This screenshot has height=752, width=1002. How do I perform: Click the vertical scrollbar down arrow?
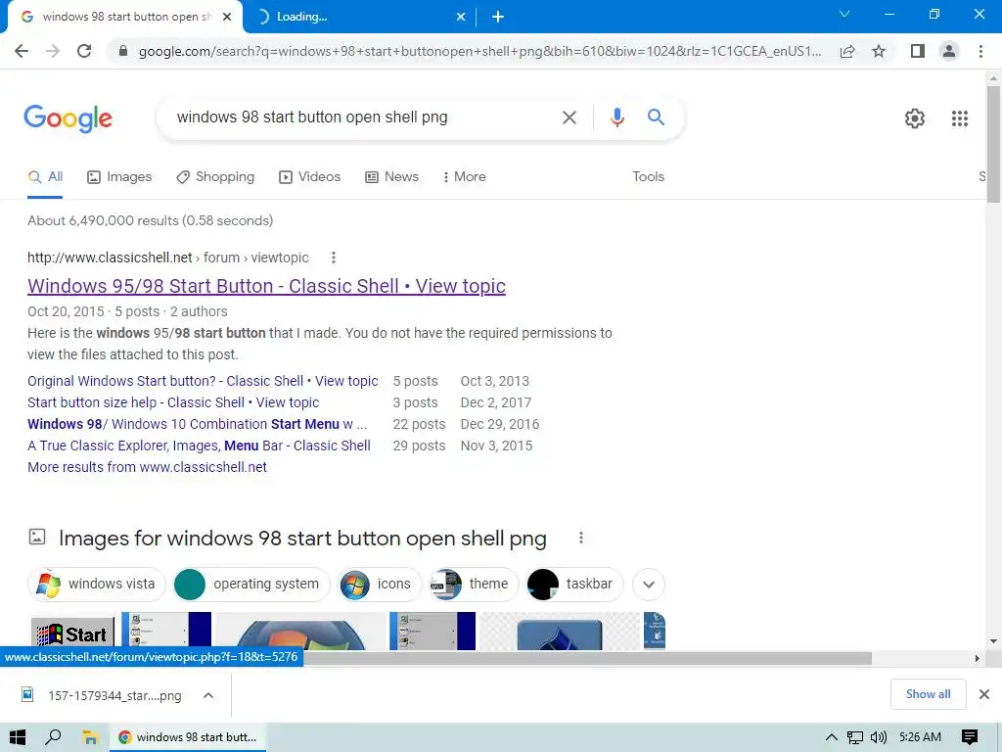(x=994, y=641)
